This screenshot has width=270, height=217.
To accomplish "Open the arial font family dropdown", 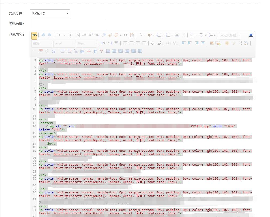I will [x=64, y=43].
